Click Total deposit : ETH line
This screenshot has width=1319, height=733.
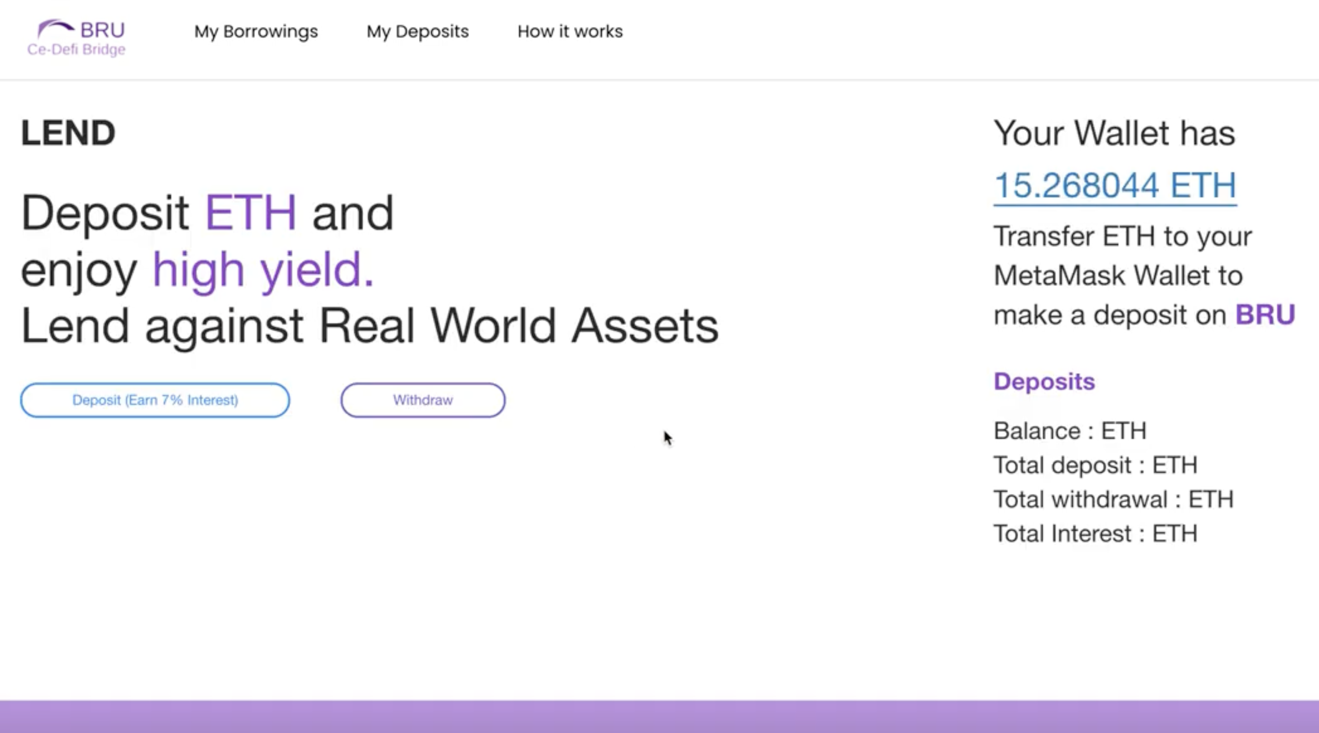[x=1095, y=465]
